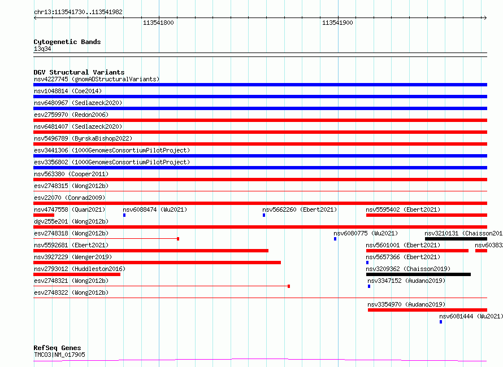Click the red bar under nsv5601001
Viewport: 503px width, 367px height.
[417, 251]
